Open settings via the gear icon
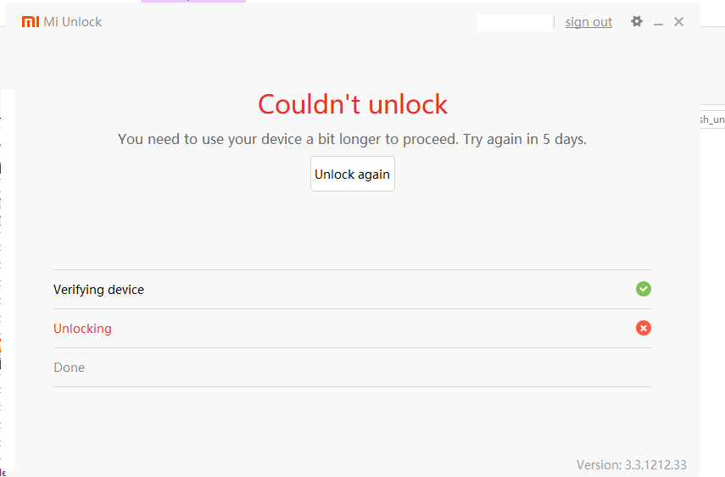 click(637, 22)
